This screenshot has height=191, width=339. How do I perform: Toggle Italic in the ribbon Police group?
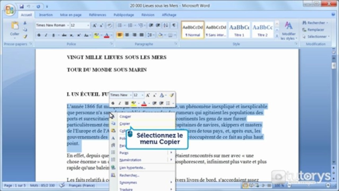point(46,35)
